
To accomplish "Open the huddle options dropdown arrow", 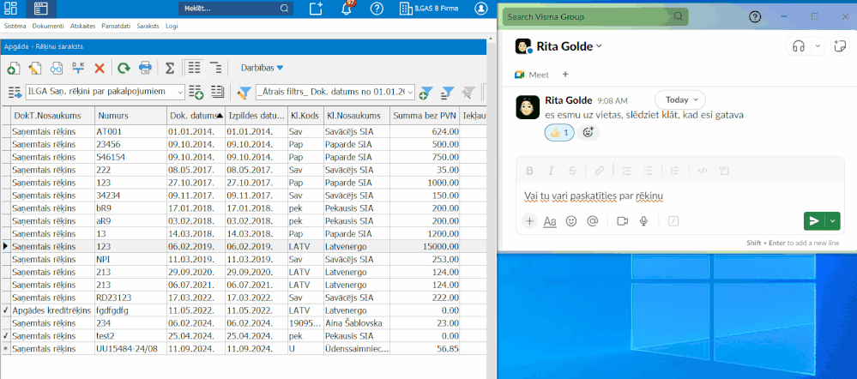I will point(818,46).
